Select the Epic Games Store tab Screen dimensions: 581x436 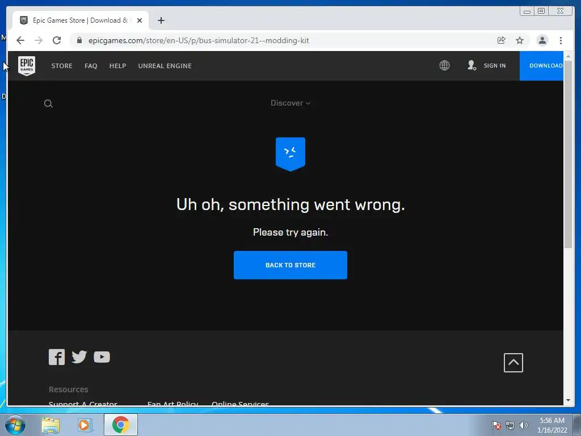tap(81, 20)
